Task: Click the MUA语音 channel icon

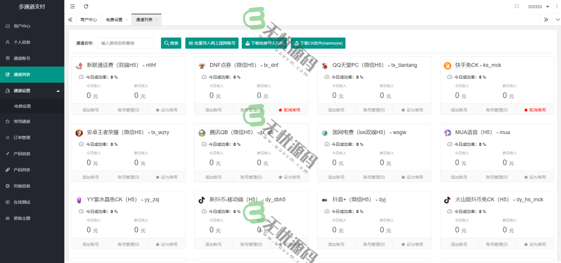Action: tap(447, 133)
